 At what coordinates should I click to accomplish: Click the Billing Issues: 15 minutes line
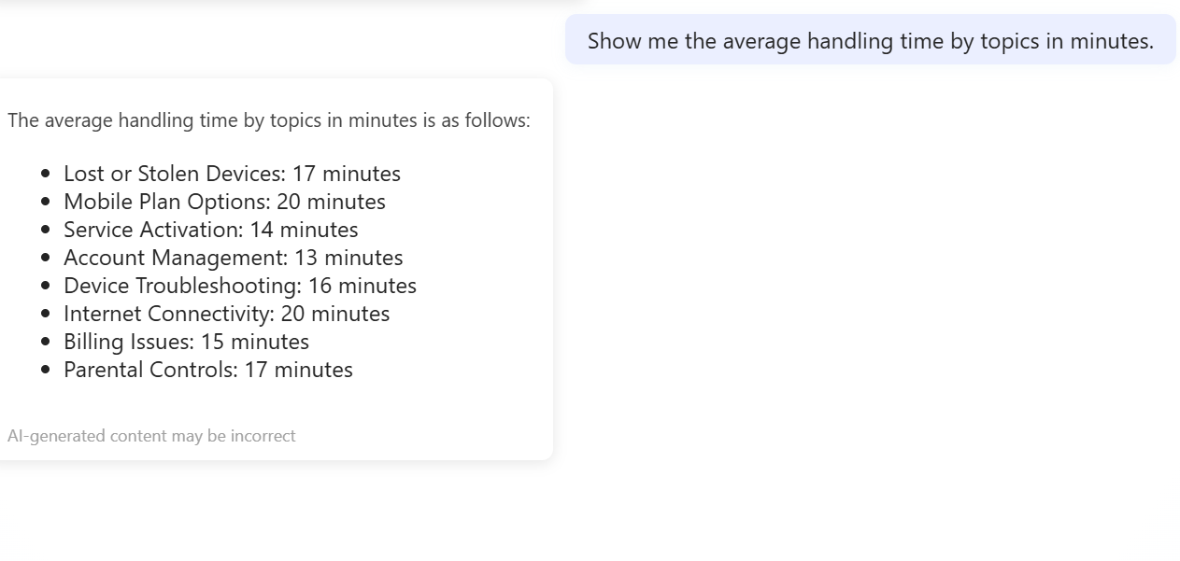click(x=186, y=342)
